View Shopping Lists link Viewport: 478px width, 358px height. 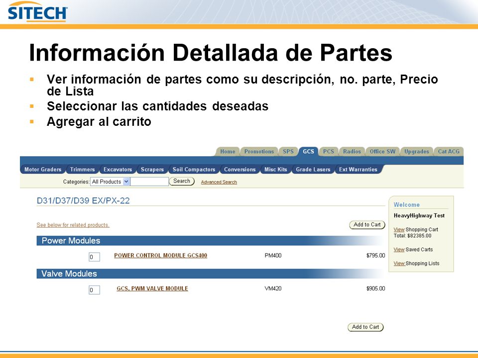click(399, 264)
